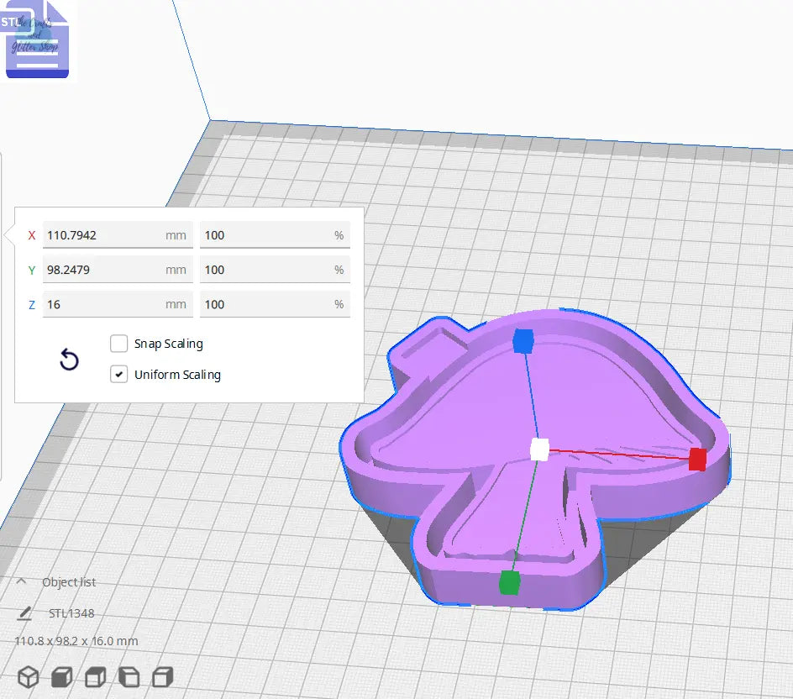Image resolution: width=793 pixels, height=699 pixels.
Task: Disable Uniform Scaling
Action: 118,375
